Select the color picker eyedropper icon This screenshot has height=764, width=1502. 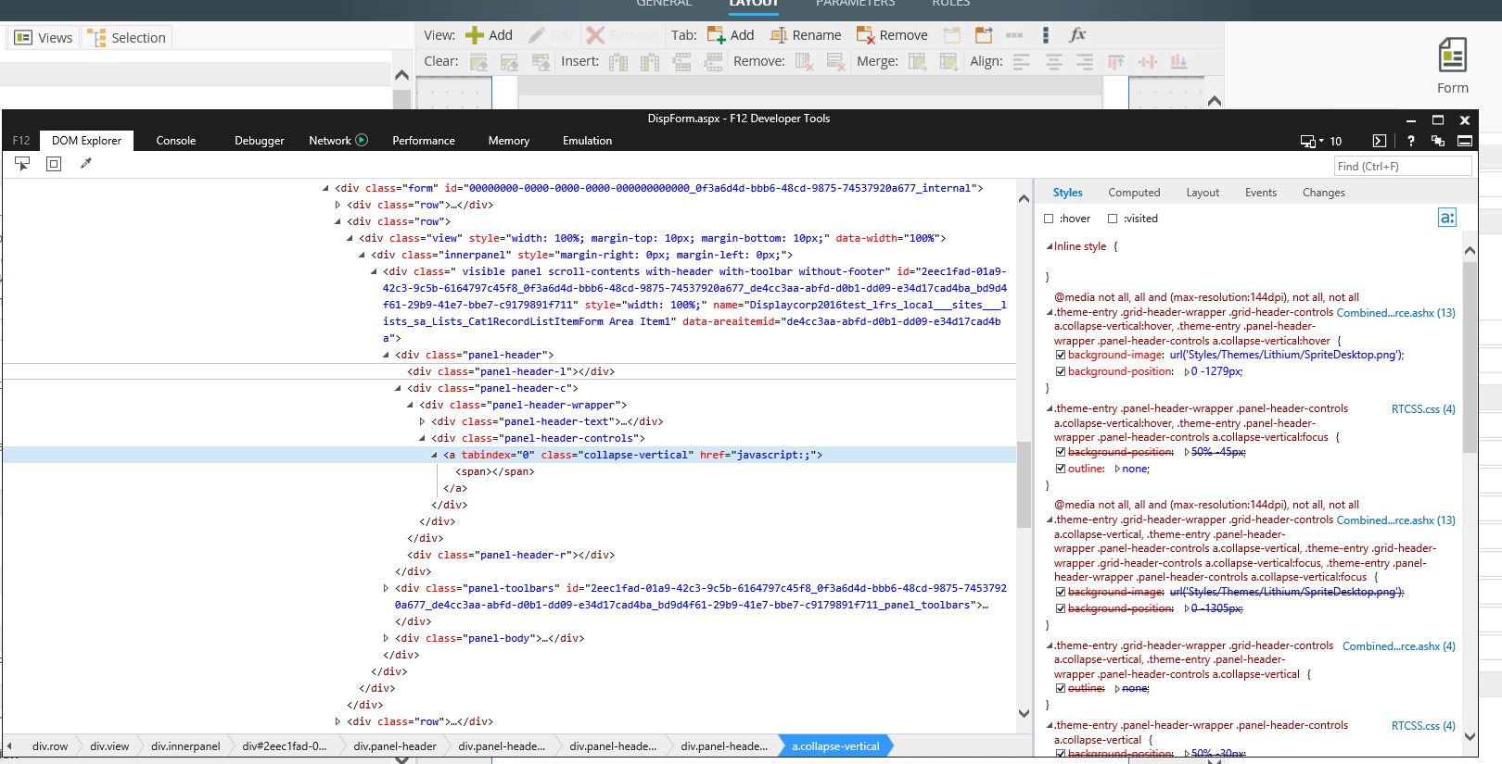pos(86,164)
